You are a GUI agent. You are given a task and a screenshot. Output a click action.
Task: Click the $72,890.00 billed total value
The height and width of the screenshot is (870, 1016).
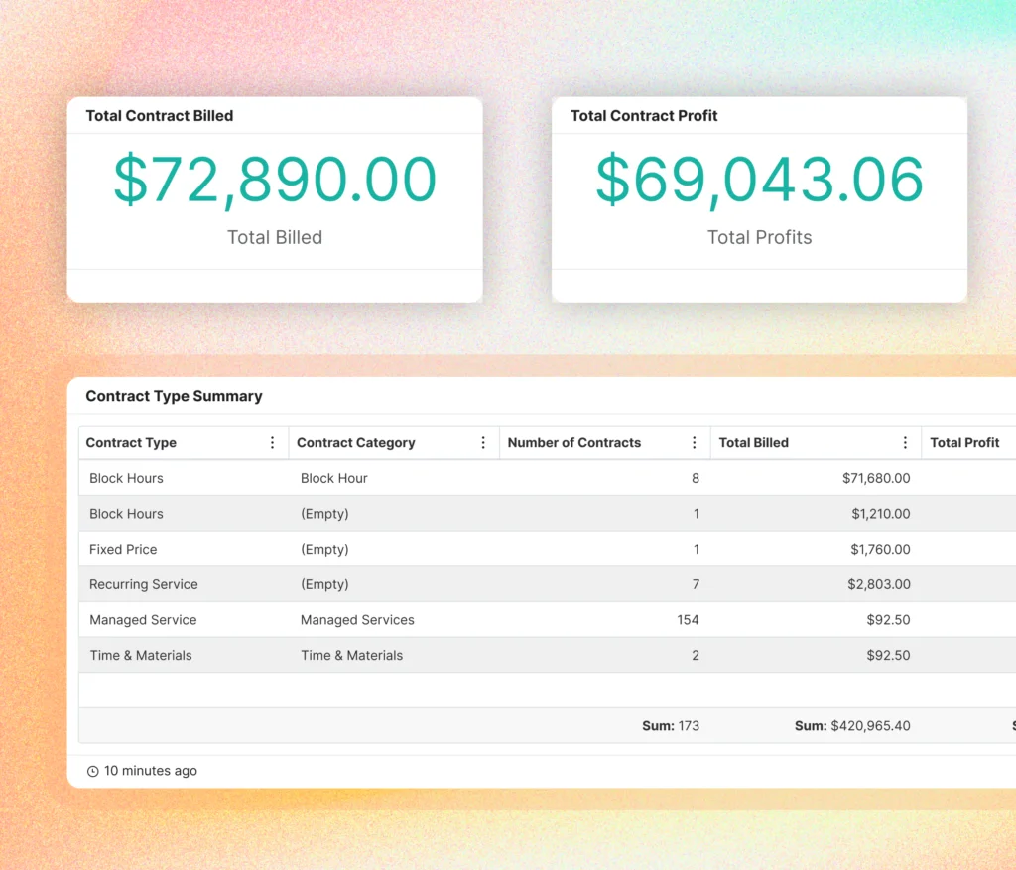pyautogui.click(x=275, y=180)
